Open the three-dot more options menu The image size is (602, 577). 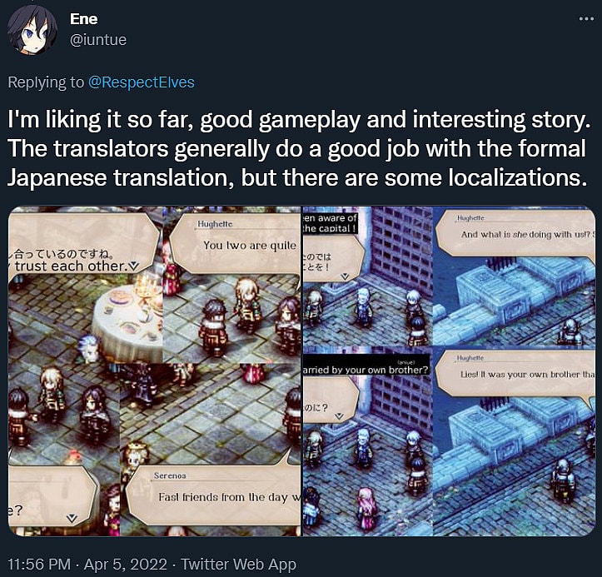coord(586,19)
